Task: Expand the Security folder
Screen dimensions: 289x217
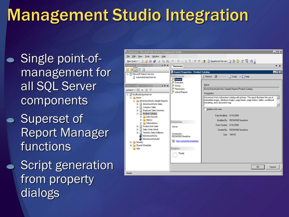Action: (131, 142)
